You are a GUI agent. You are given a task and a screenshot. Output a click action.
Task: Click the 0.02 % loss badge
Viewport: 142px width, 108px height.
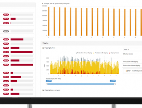6,15
